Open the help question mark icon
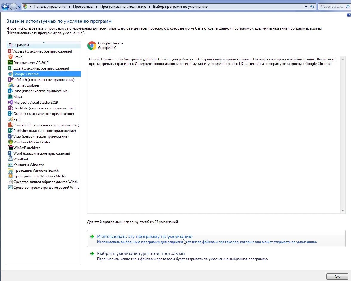This screenshot has height=281, width=351. tap(349, 15)
